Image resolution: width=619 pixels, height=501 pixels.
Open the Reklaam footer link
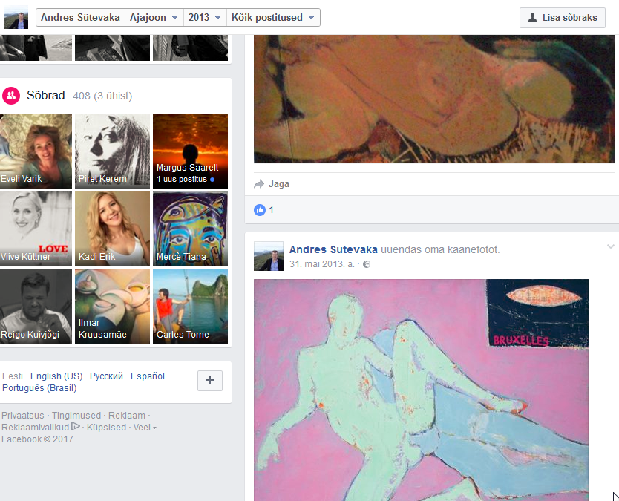click(x=127, y=416)
